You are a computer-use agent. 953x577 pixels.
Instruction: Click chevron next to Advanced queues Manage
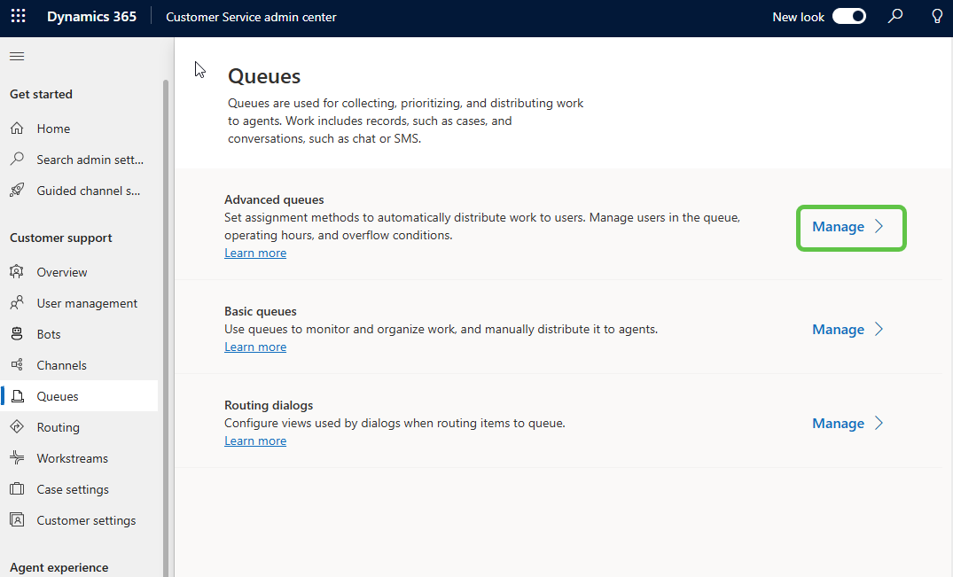coord(879,227)
